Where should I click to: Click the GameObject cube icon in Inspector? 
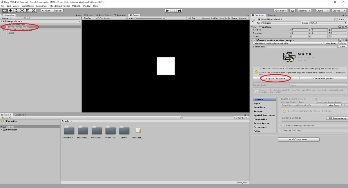(254, 20)
